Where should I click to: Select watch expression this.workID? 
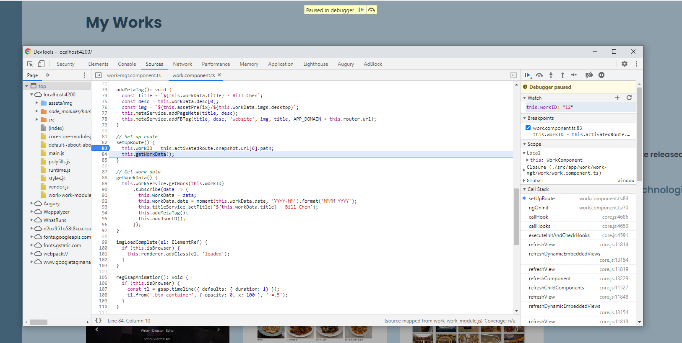tap(580, 107)
